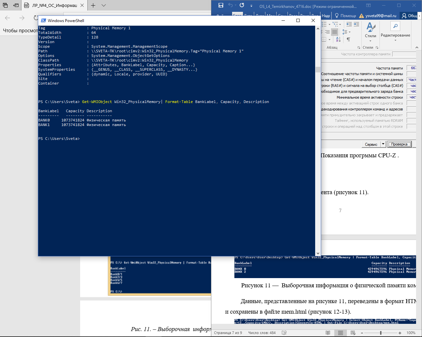Click the 100% zoom level
422x337 pixels.
pos(411,333)
